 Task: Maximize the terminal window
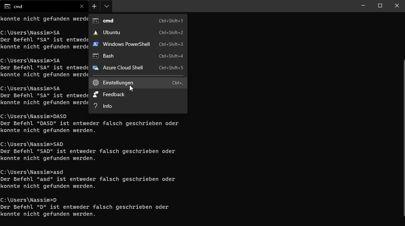pyautogui.click(x=380, y=6)
